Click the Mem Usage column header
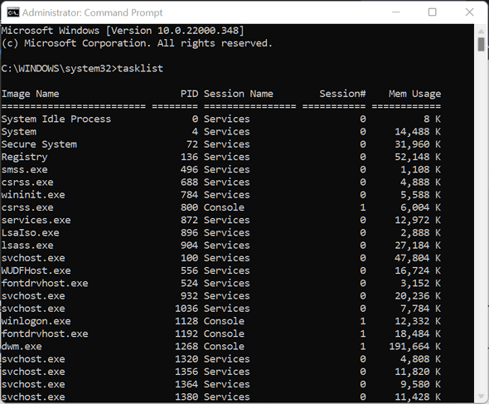 pos(414,94)
